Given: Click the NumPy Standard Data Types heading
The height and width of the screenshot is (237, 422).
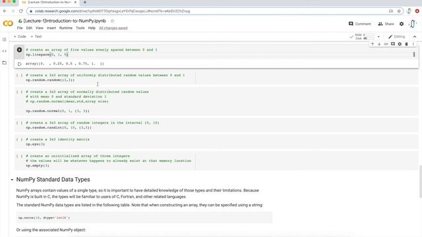Looking at the screenshot, I should pos(53,180).
